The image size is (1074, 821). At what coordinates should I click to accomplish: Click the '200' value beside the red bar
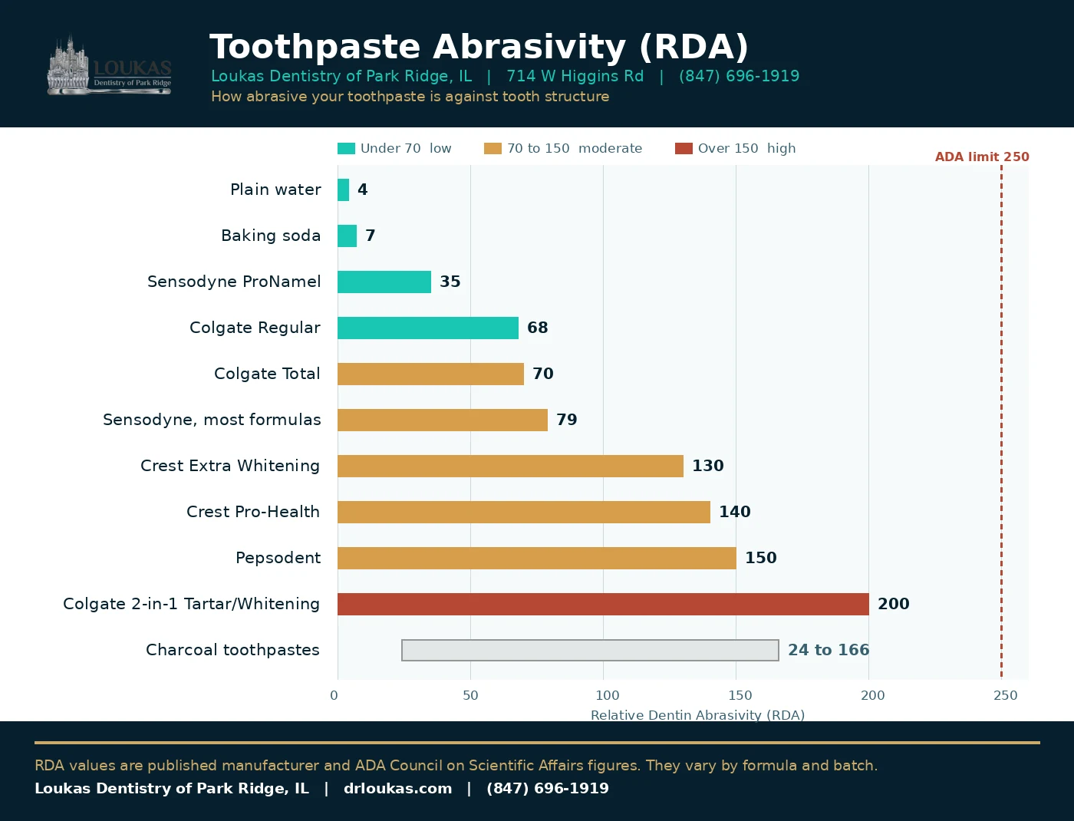click(x=894, y=604)
